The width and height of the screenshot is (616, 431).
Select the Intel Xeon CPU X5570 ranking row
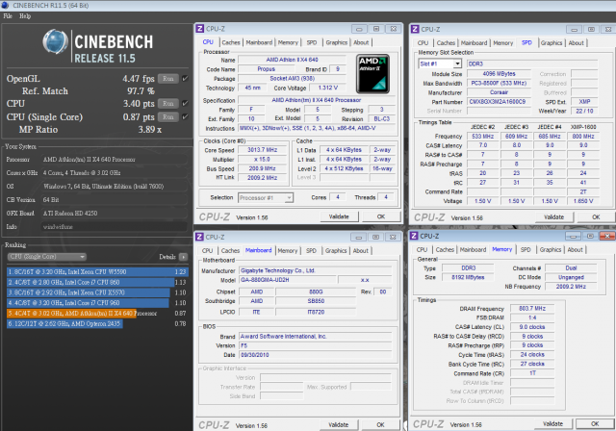pyautogui.click(x=97, y=292)
